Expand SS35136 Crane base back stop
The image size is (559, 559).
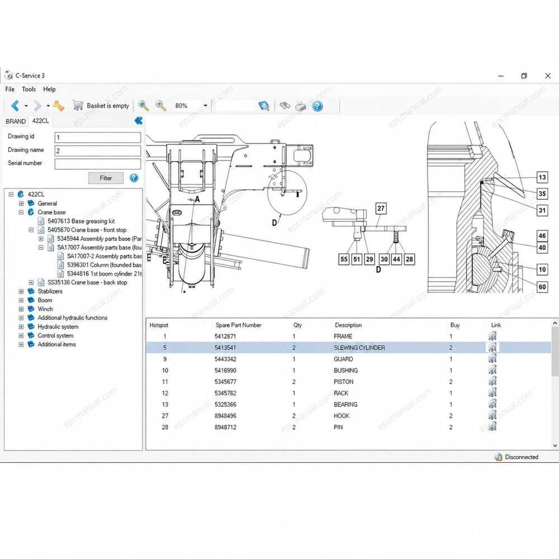[x=31, y=282]
